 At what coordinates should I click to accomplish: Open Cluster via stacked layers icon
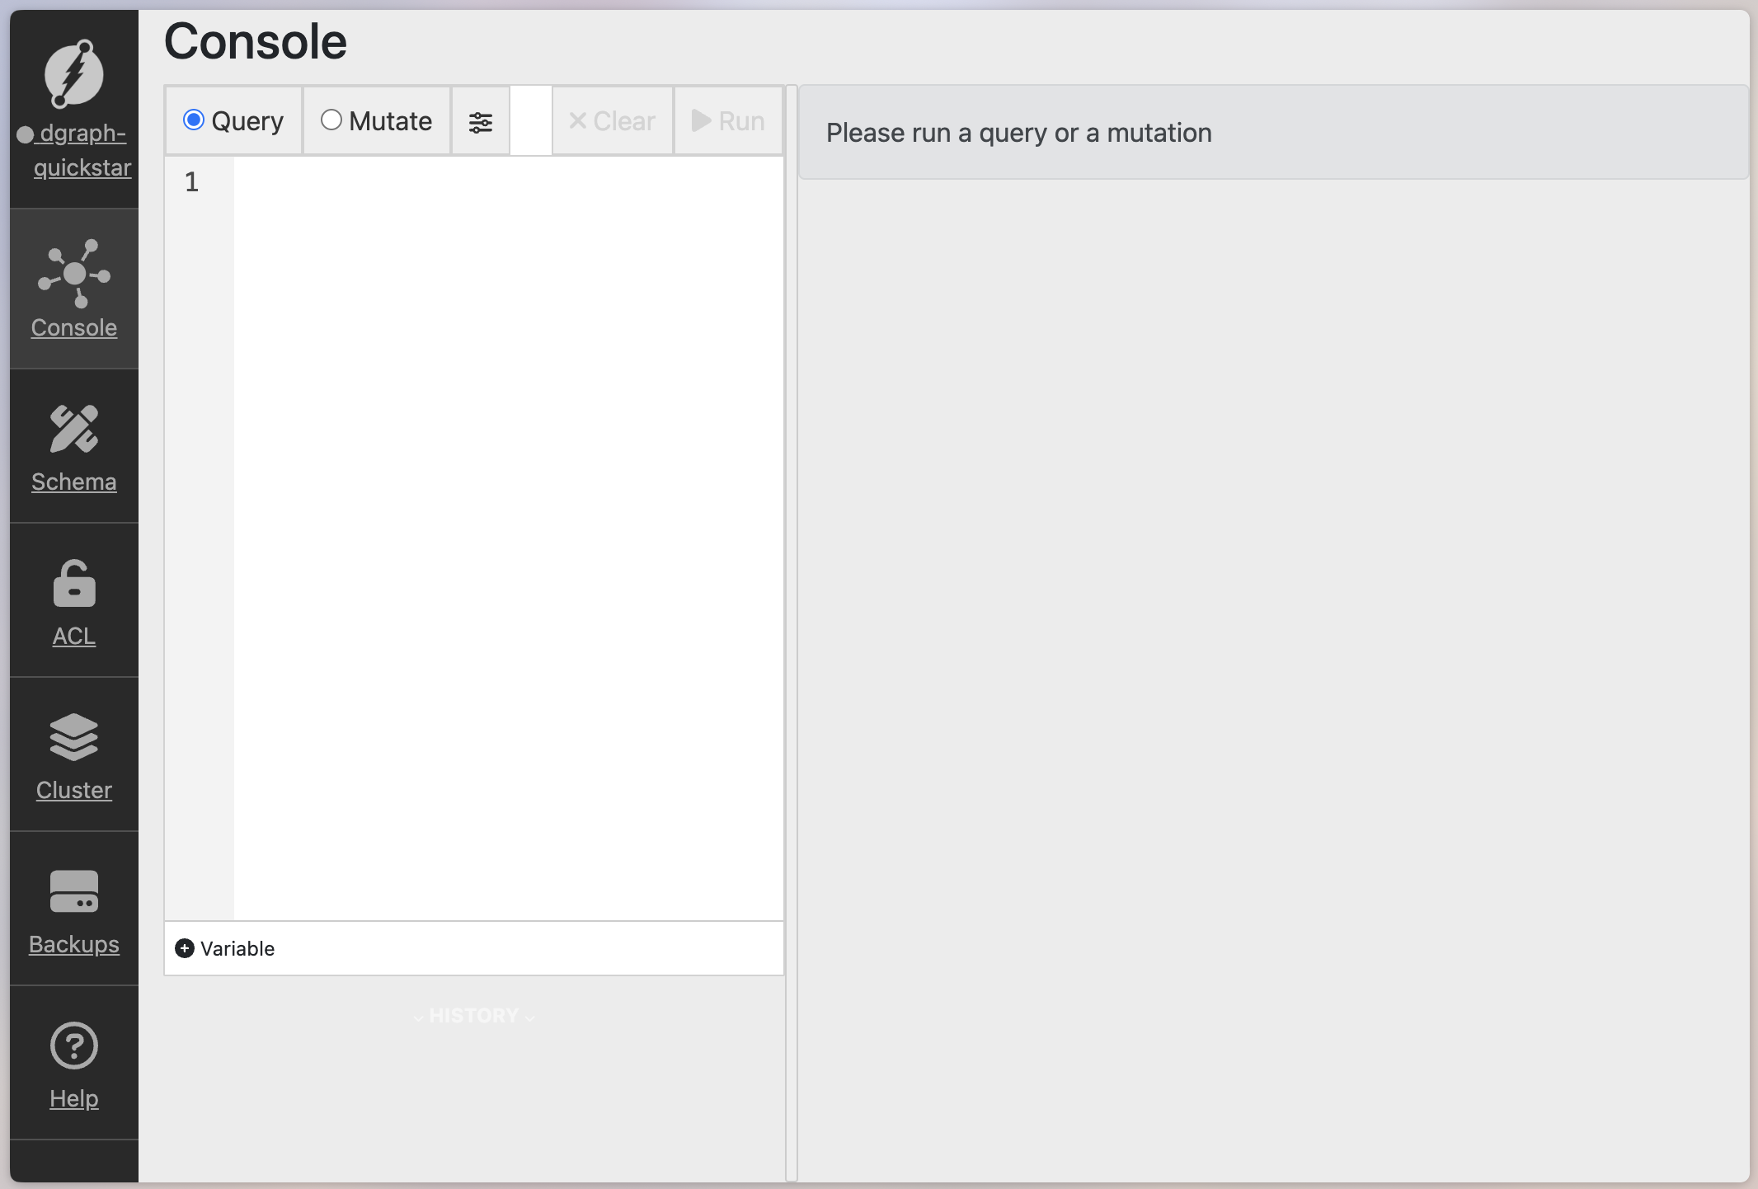coord(74,736)
